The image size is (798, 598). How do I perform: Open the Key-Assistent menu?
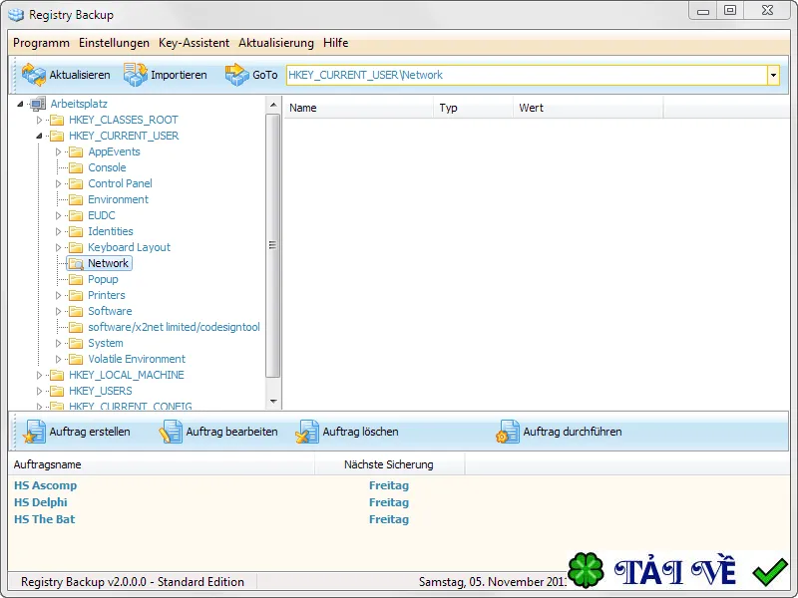194,43
